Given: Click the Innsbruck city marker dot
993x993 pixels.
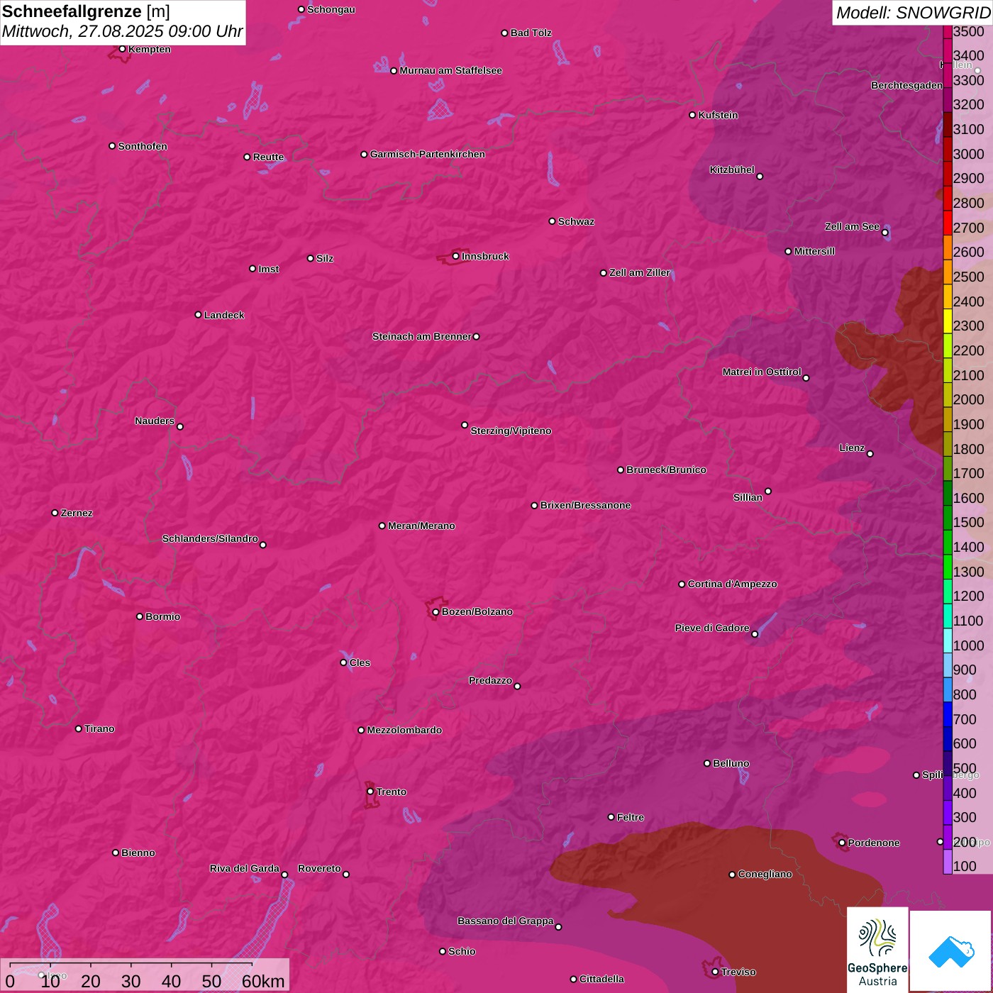Looking at the screenshot, I should point(455,256).
